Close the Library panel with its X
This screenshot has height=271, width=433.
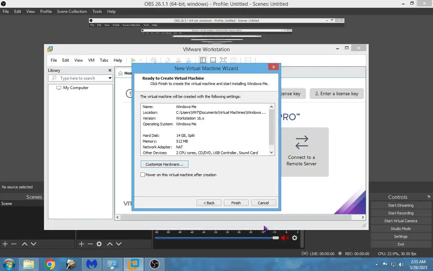(110, 70)
